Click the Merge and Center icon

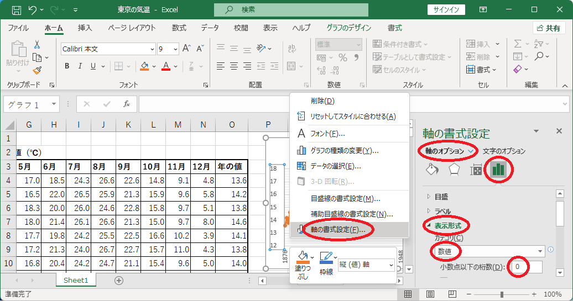pyautogui.click(x=291, y=66)
